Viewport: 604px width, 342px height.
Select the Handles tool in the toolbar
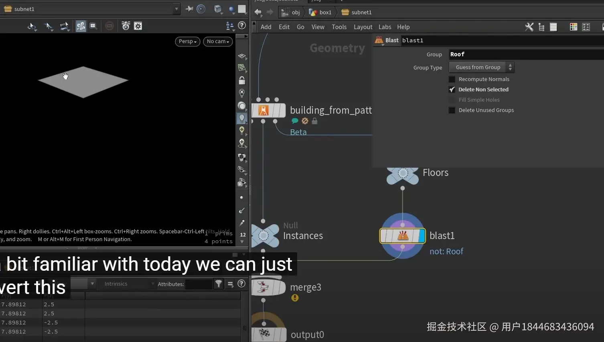point(65,26)
